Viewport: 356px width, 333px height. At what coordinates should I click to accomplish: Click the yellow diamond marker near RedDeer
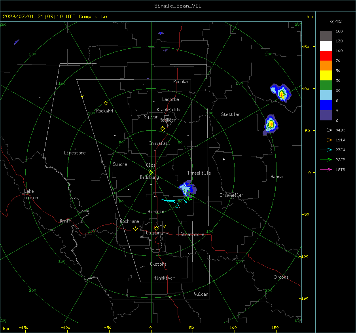[163, 129]
